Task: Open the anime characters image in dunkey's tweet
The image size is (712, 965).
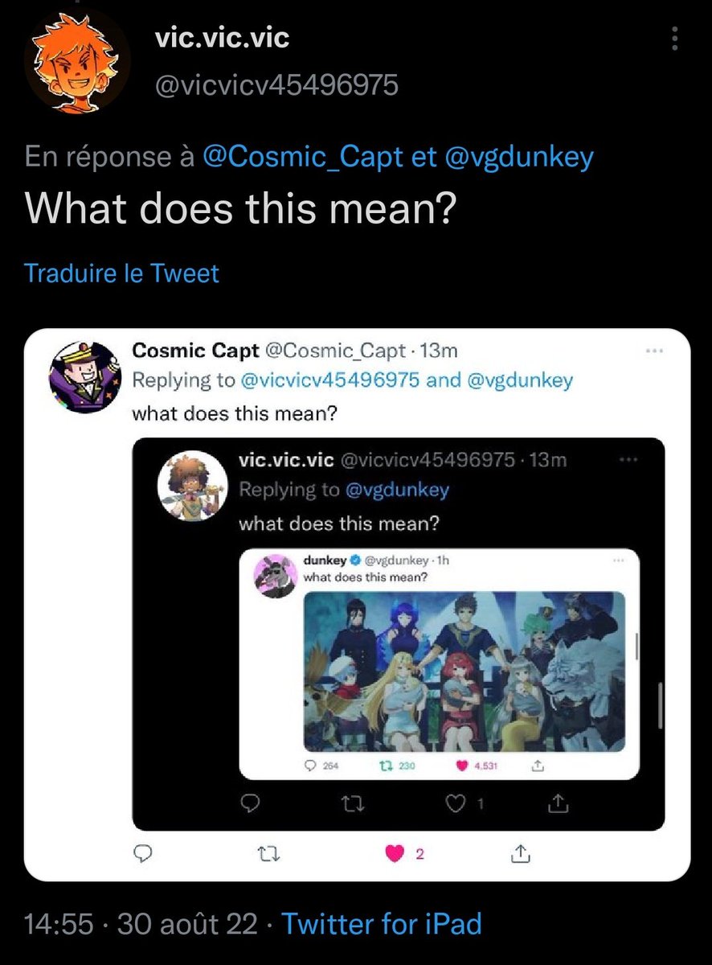Action: tap(464, 671)
